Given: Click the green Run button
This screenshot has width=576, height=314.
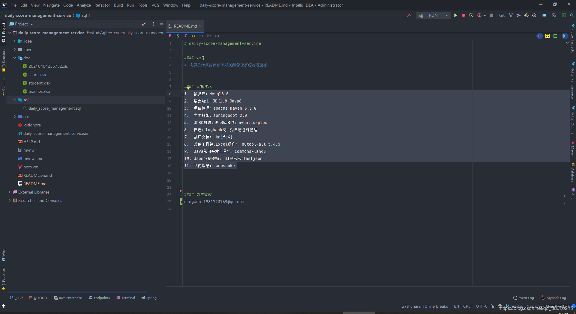Looking at the screenshot, I should pos(455,15).
